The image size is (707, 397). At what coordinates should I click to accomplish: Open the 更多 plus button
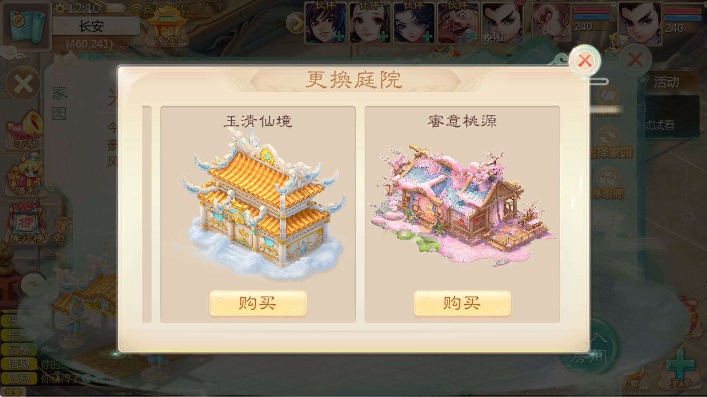(x=681, y=370)
